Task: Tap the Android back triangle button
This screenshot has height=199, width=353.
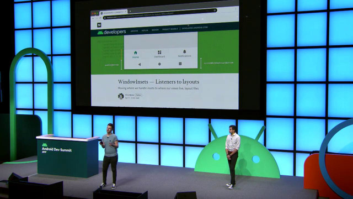Action: coord(140,64)
